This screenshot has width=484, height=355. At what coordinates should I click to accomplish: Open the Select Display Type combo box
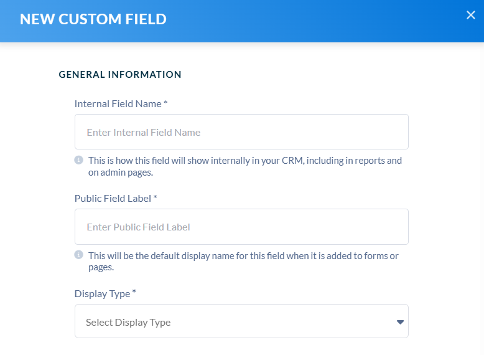coord(241,321)
